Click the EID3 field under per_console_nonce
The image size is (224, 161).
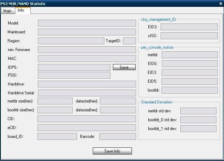tap(190, 73)
